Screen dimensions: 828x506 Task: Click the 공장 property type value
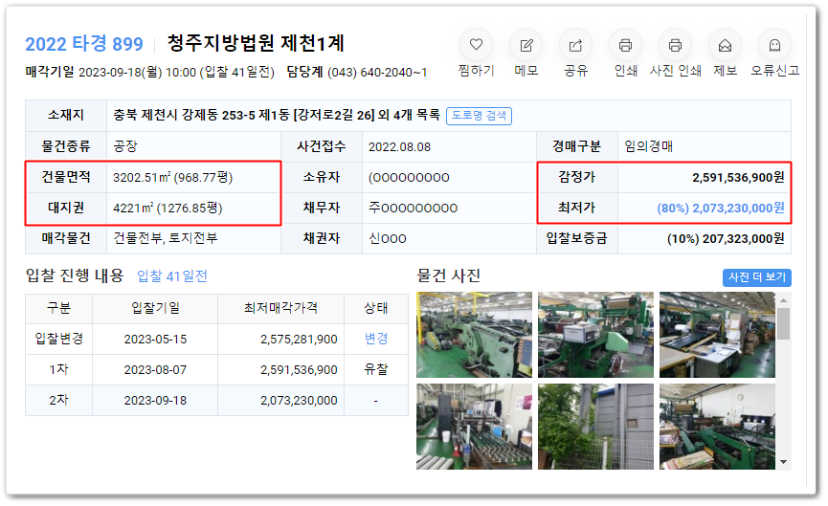[x=125, y=146]
